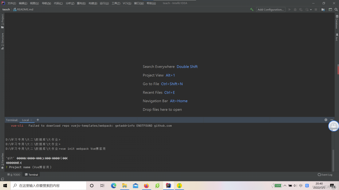
Task: Click the terminal vertical scrollbar thumb
Action: pyautogui.click(x=333, y=160)
